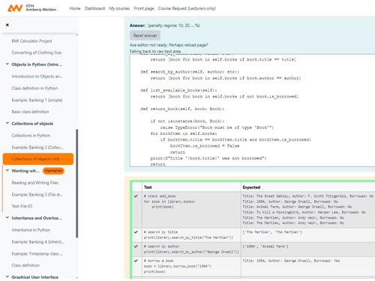Select the active Collections of objects: lists item
The height and width of the screenshot is (281, 375).
pos(38,159)
